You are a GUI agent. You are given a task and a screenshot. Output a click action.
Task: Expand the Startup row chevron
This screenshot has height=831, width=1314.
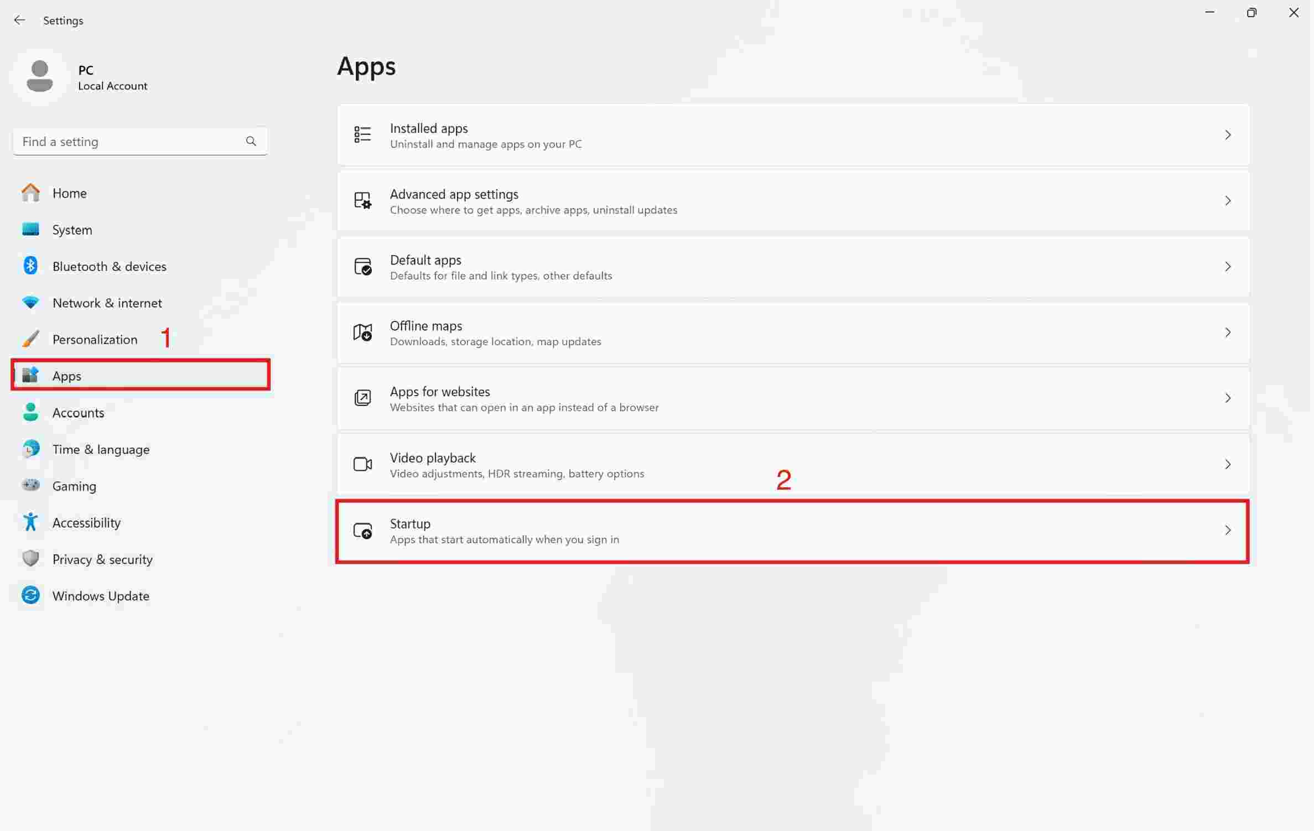tap(1227, 530)
